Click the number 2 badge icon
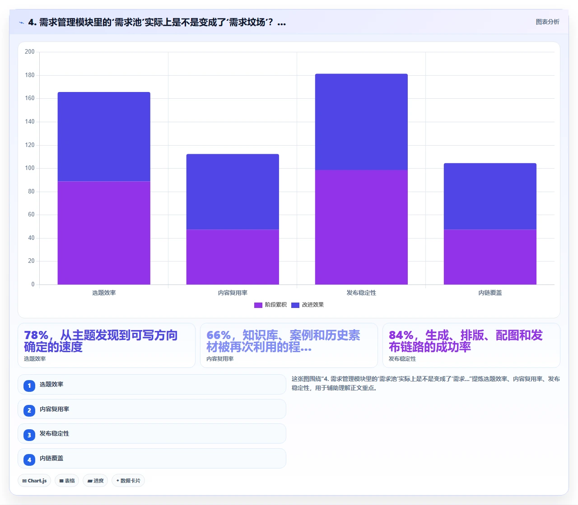The image size is (578, 505). pyautogui.click(x=29, y=410)
